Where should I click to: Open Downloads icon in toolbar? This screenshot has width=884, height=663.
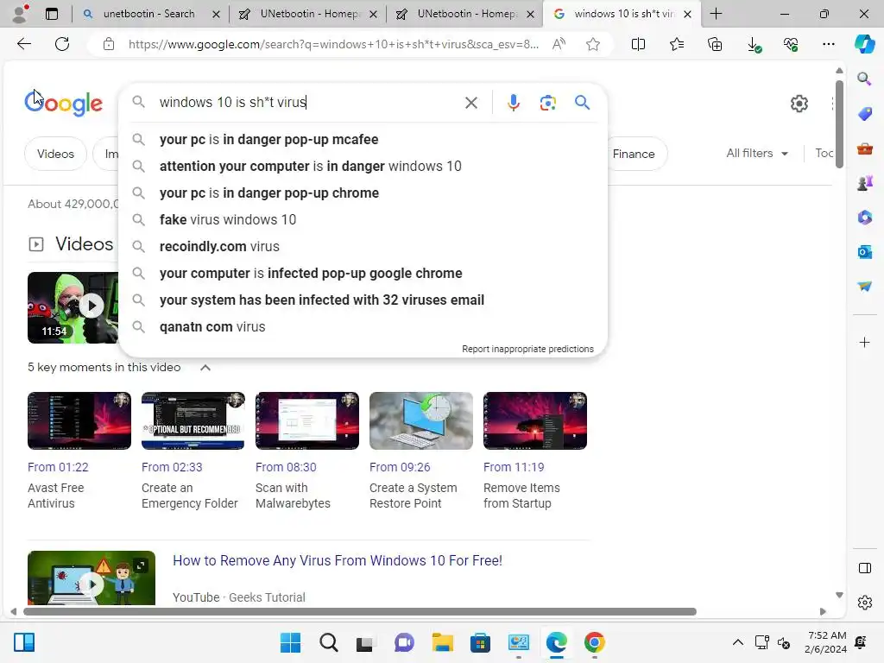[754, 44]
